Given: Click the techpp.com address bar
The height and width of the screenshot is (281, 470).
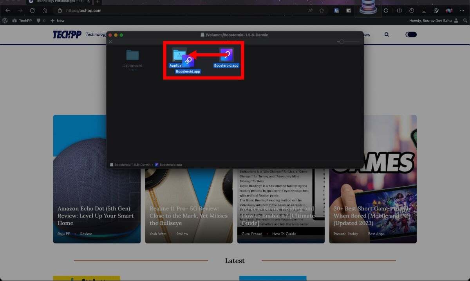Looking at the screenshot, I should tap(84, 11).
